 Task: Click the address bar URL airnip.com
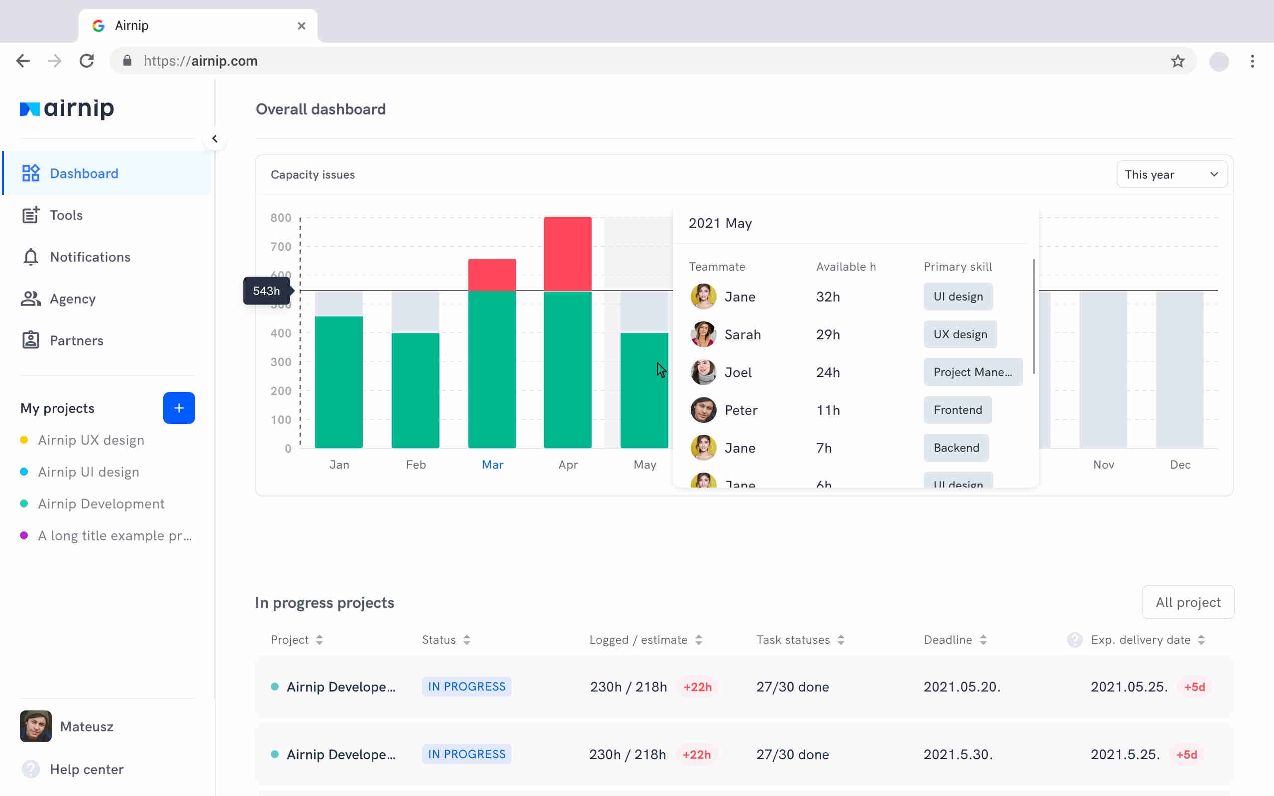coord(201,61)
